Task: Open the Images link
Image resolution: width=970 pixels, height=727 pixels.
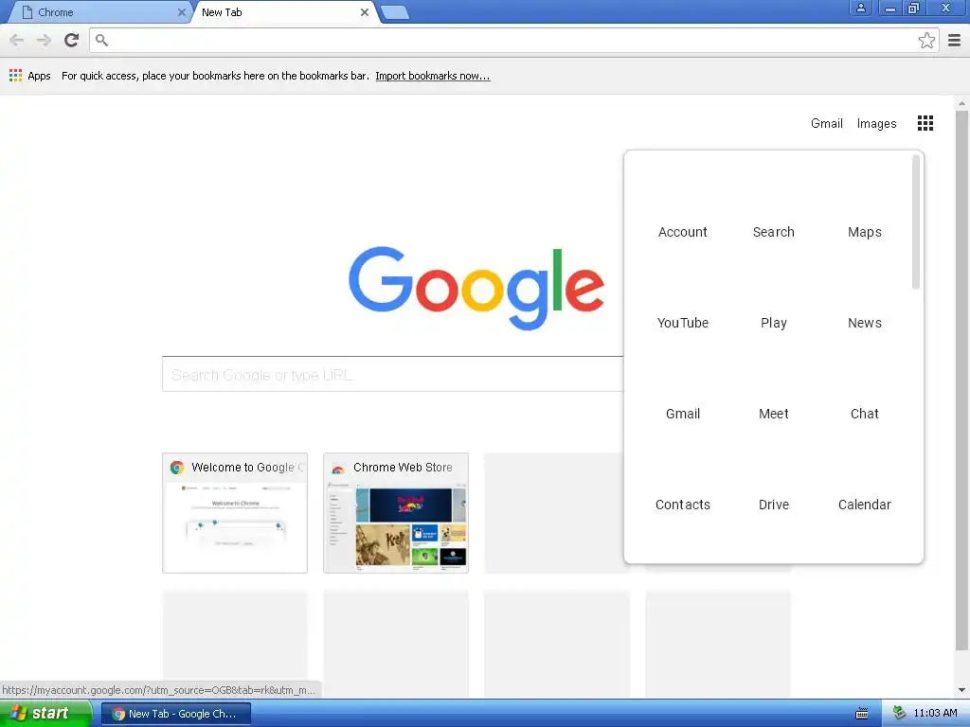Action: coord(876,123)
